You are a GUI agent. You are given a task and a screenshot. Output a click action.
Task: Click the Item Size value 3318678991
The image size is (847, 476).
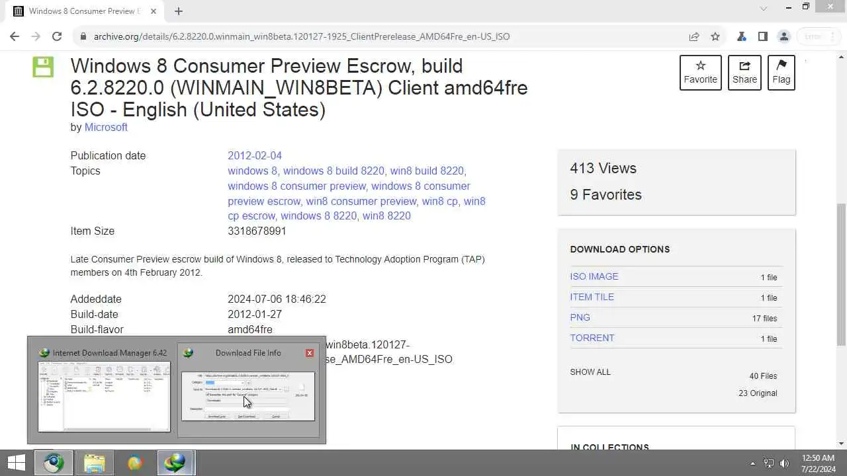pyautogui.click(x=257, y=231)
